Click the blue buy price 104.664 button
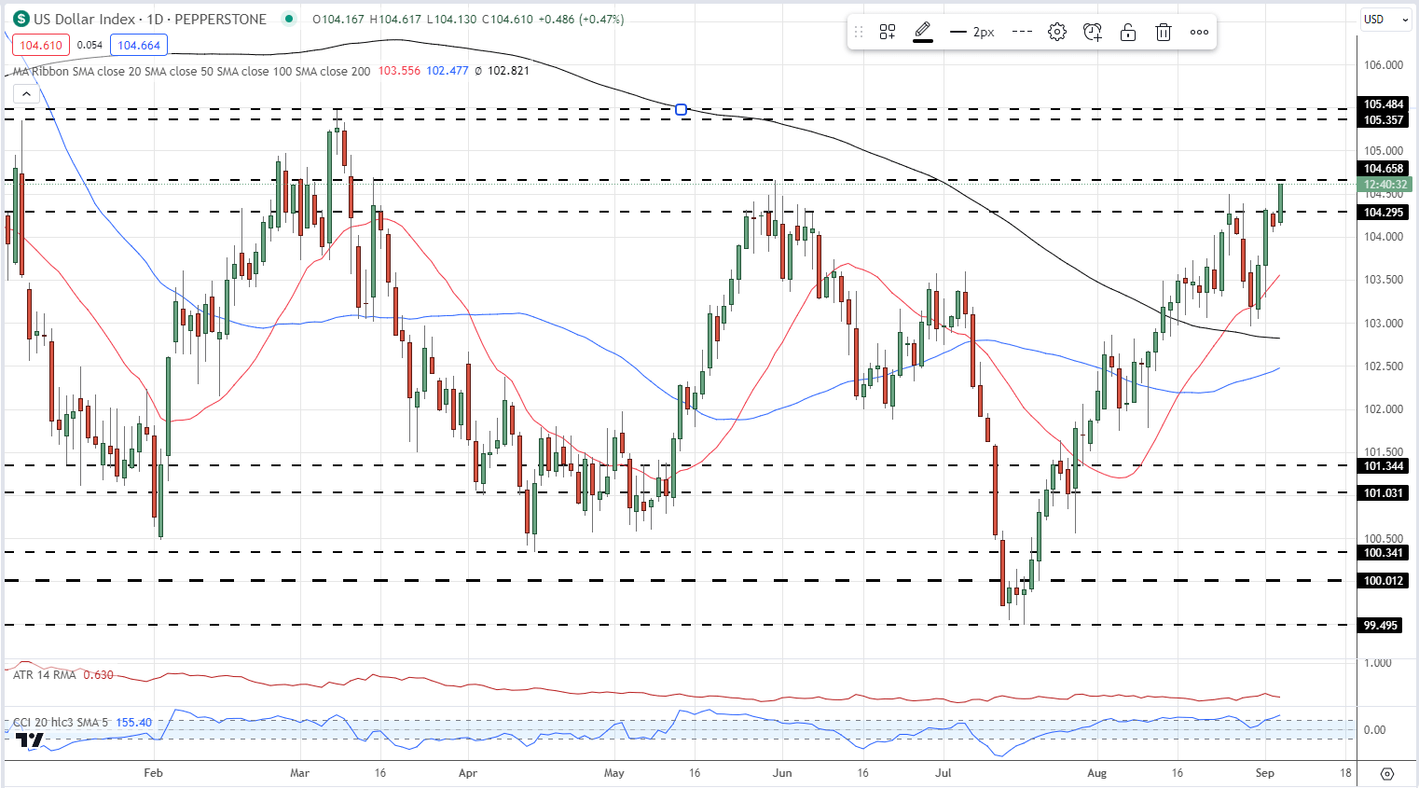1419x788 pixels. coord(139,45)
